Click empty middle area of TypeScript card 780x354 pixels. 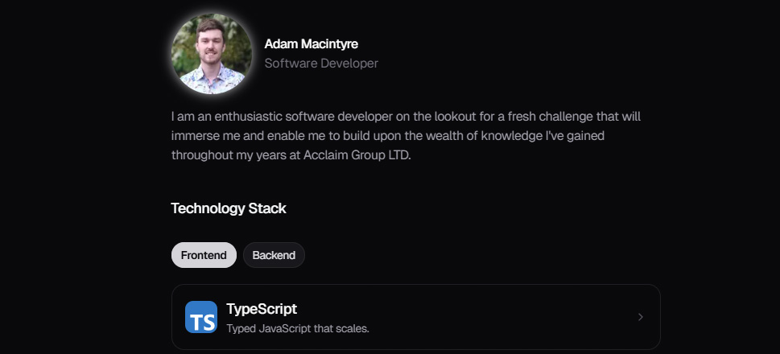point(483,317)
